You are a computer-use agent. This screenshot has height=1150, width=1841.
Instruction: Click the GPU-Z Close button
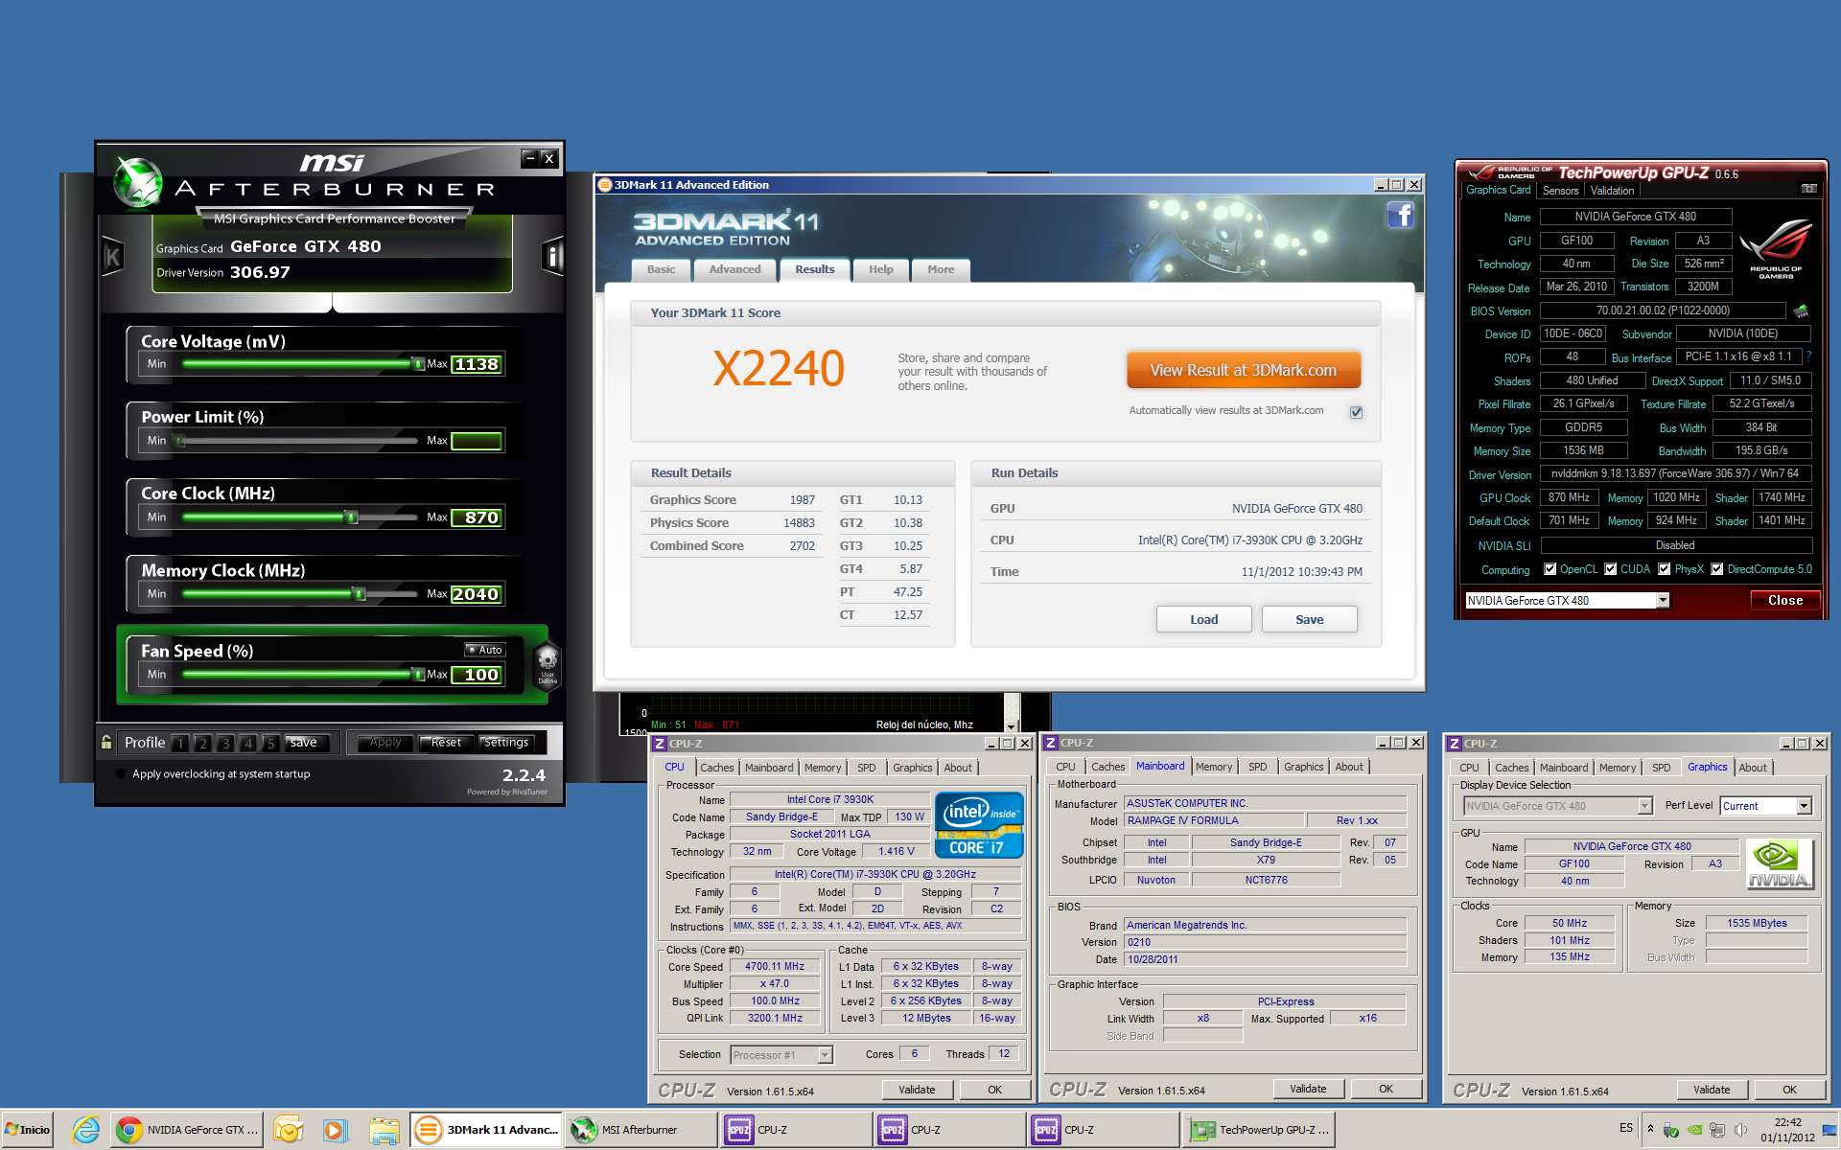(x=1785, y=600)
